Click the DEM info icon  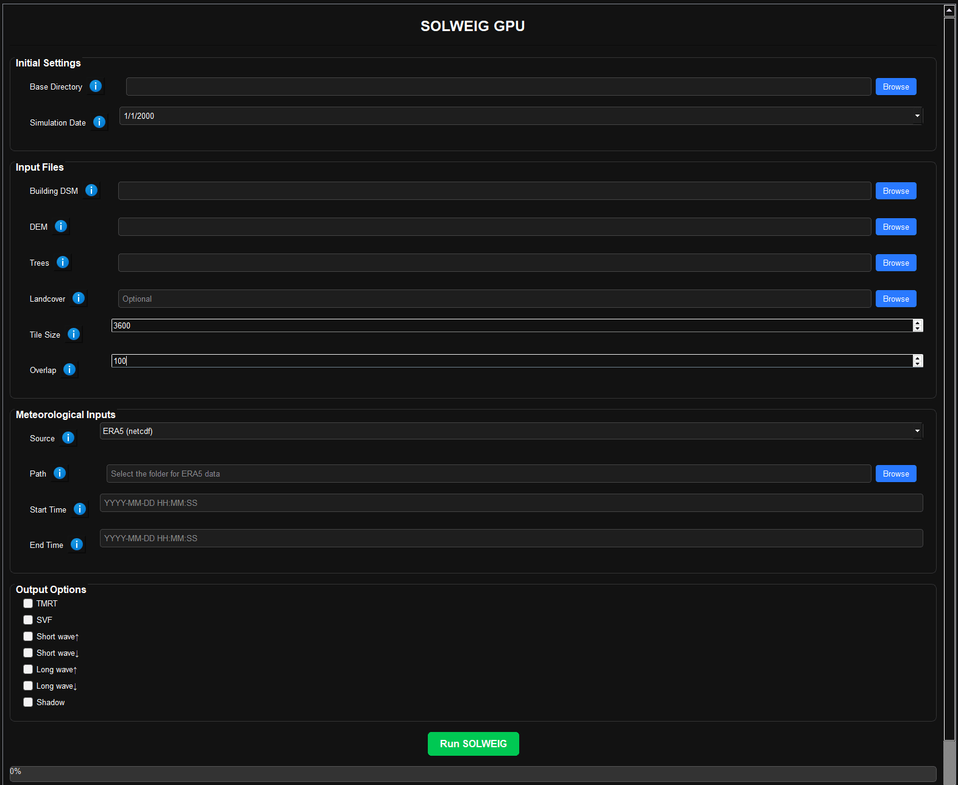61,226
